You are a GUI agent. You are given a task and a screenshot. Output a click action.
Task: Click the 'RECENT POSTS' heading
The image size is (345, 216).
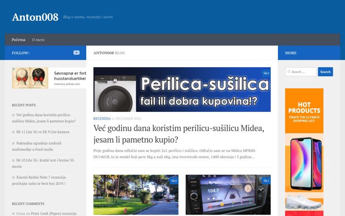[24, 105]
